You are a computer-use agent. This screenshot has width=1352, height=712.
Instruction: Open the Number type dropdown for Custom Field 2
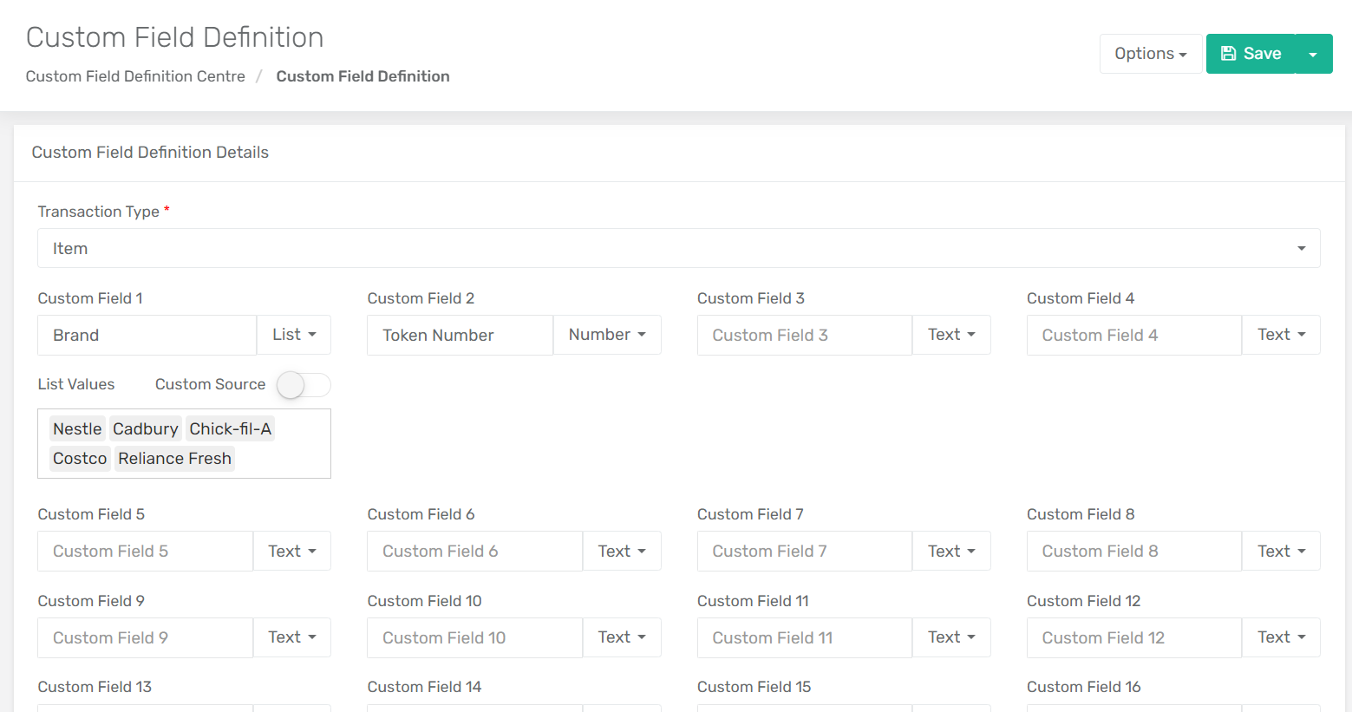tap(606, 335)
